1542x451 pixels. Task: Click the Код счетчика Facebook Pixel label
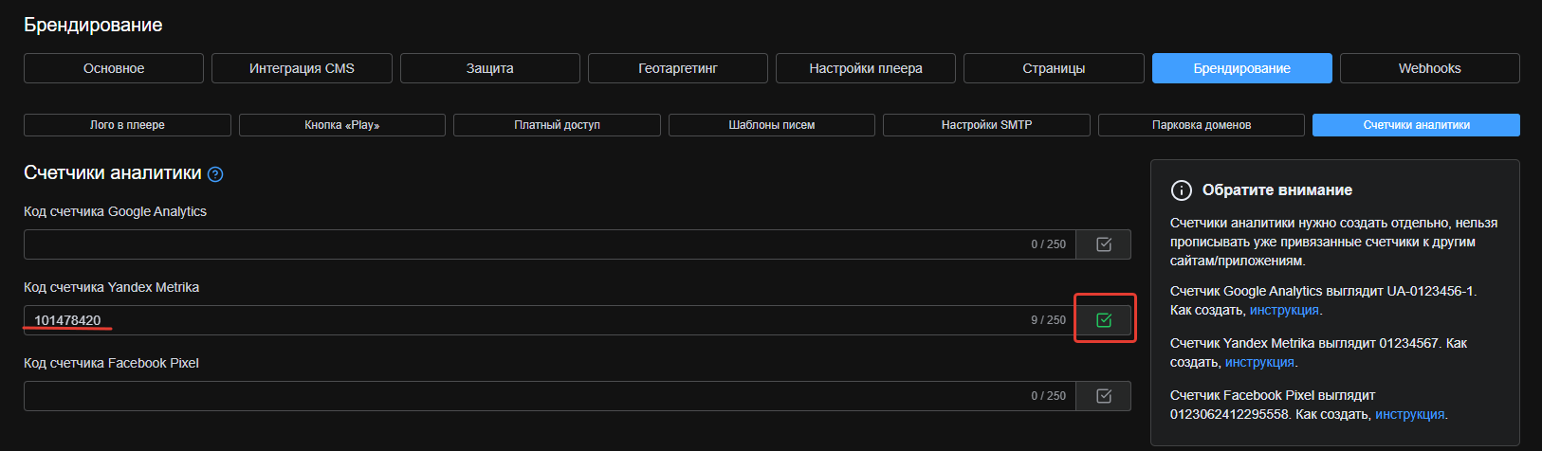pyautogui.click(x=111, y=363)
